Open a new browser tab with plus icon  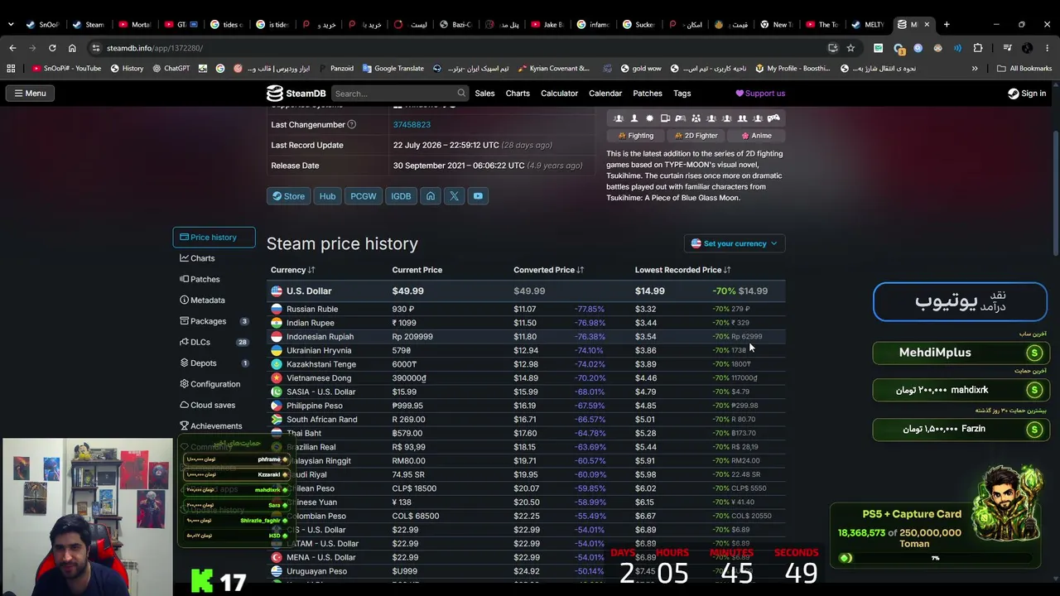tap(947, 24)
